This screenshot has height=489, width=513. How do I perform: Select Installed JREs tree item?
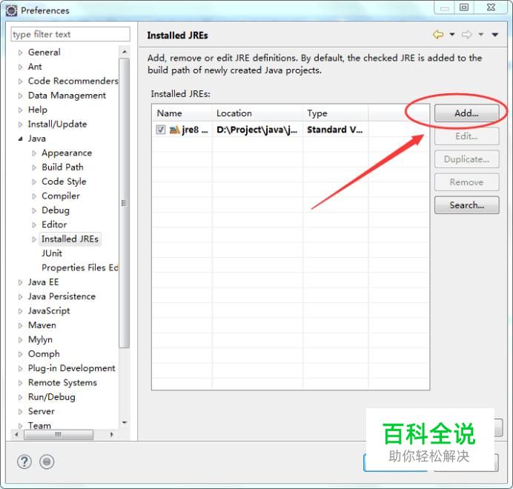click(70, 239)
